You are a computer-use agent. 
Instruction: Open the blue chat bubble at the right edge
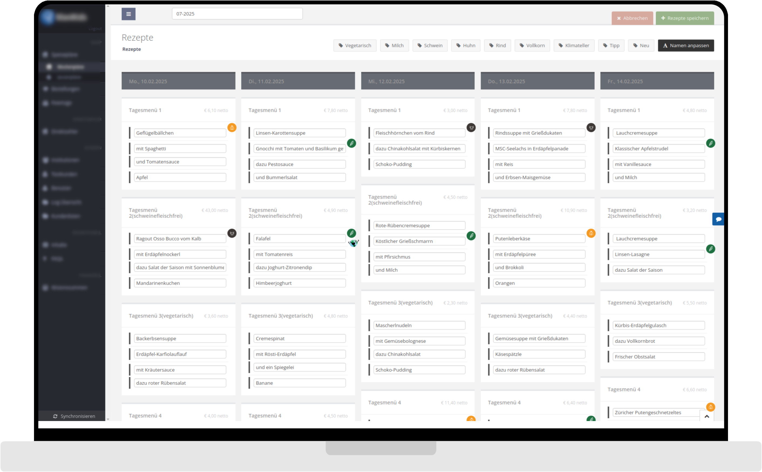pyautogui.click(x=718, y=219)
